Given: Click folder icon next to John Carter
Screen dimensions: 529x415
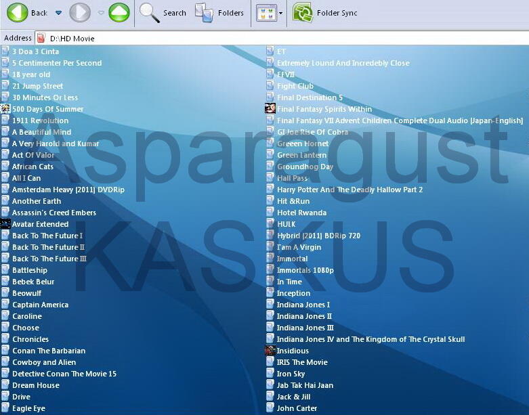Looking at the screenshot, I should point(270,408).
